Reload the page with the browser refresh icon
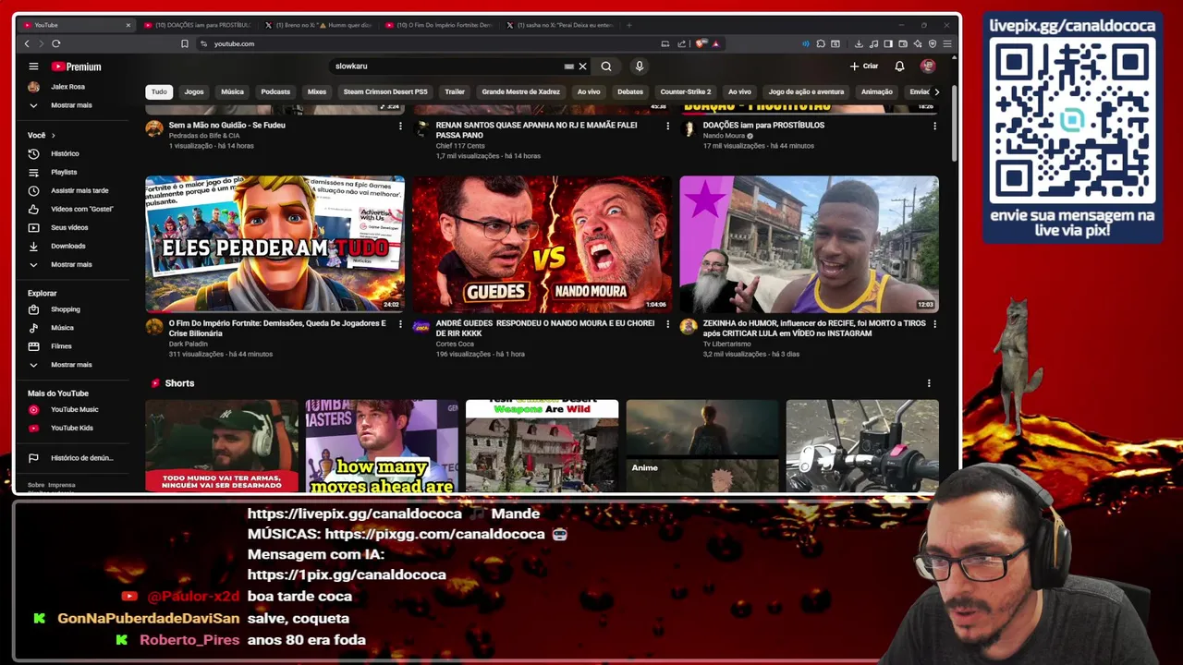 pos(56,43)
